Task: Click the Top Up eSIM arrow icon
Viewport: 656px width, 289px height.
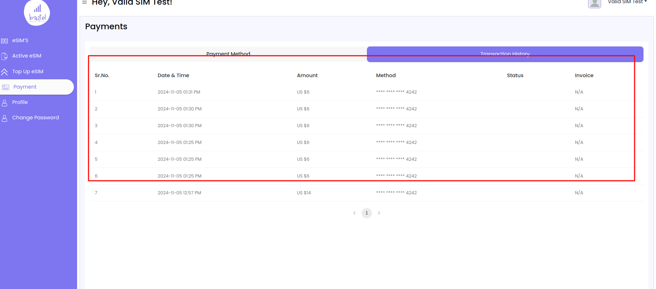Action: tap(4, 72)
